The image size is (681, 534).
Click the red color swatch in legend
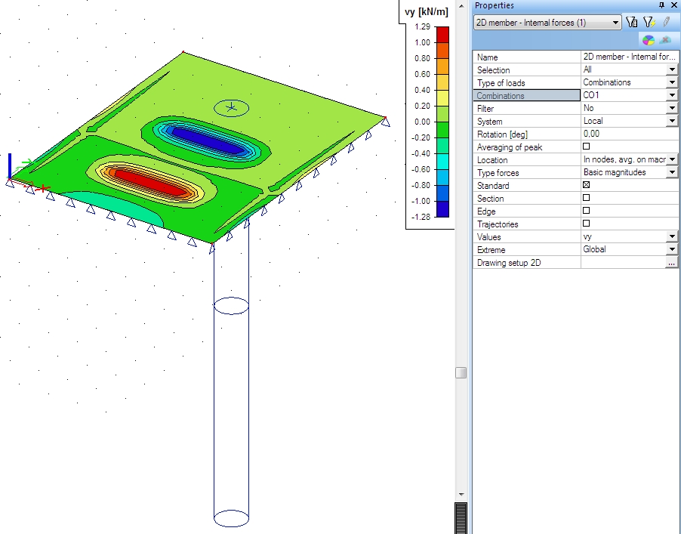[442, 34]
